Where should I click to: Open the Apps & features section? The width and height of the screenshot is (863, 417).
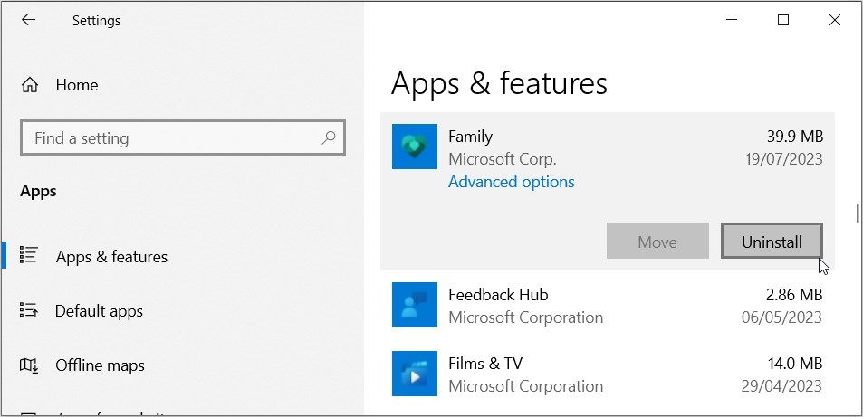[x=111, y=257]
